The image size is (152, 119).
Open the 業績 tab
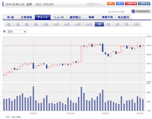pos(91,17)
